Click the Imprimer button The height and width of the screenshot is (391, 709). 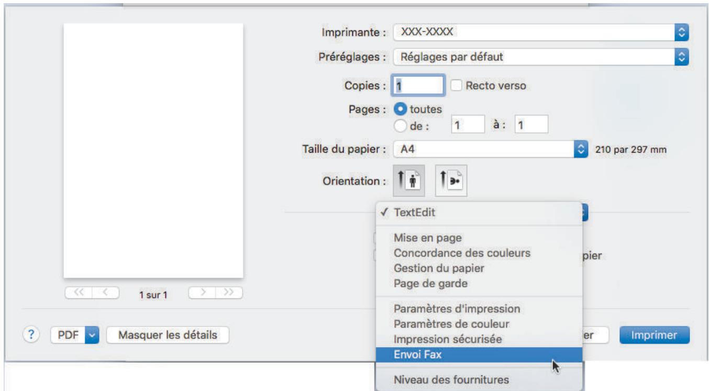[655, 334]
